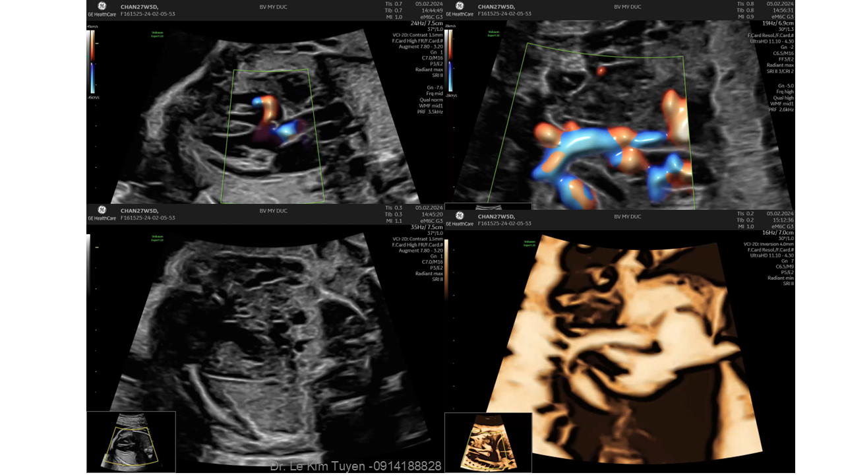Click GE HealthCare logo in top-left panel
The image size is (844, 475).
pyautogui.click(x=102, y=9)
